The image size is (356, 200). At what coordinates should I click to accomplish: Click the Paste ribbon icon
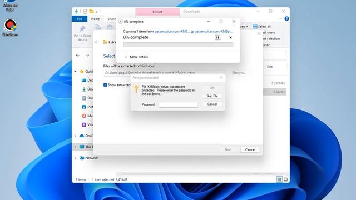coord(110,27)
